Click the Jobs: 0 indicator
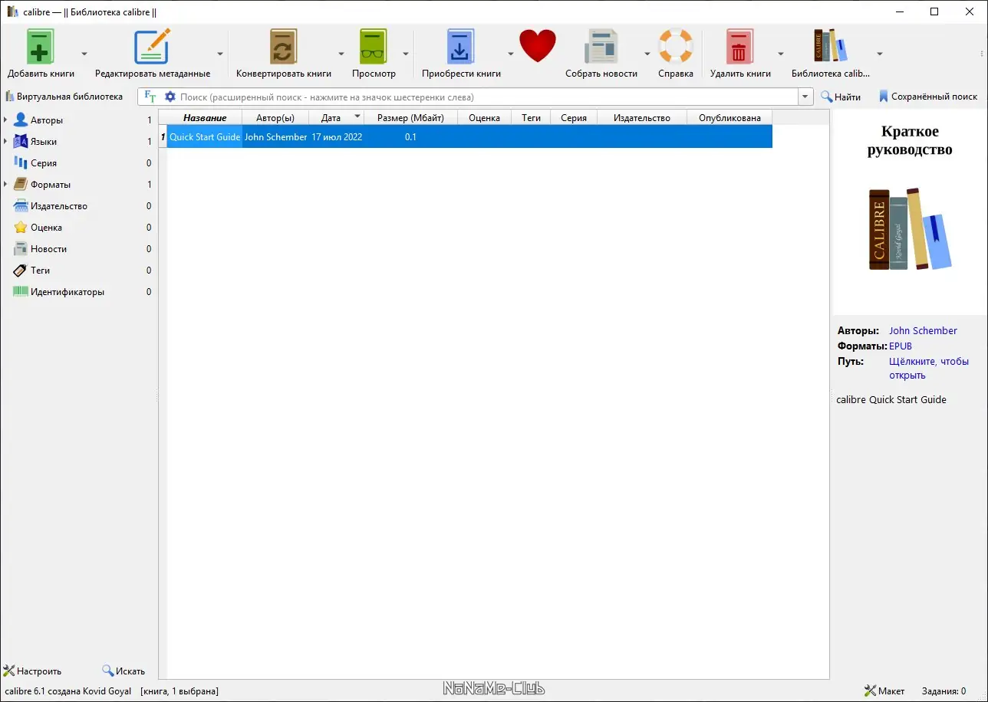 942,691
